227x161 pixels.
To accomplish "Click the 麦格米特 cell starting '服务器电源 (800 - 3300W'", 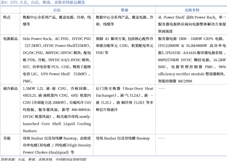I will [x=192, y=60].
